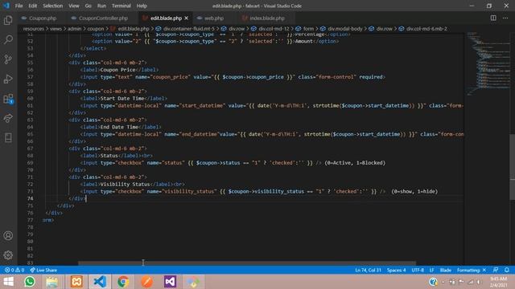Click the Visual Studio Code taskbar icon
This screenshot has height=289, width=515.
coord(100,282)
